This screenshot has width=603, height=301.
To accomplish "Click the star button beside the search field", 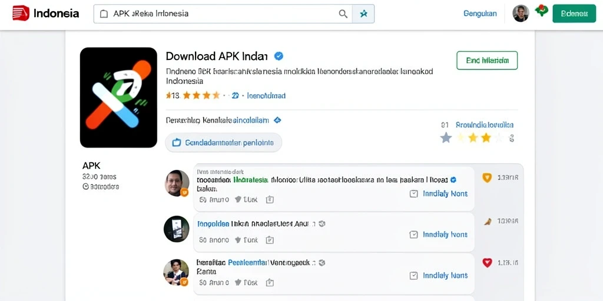I will point(363,14).
